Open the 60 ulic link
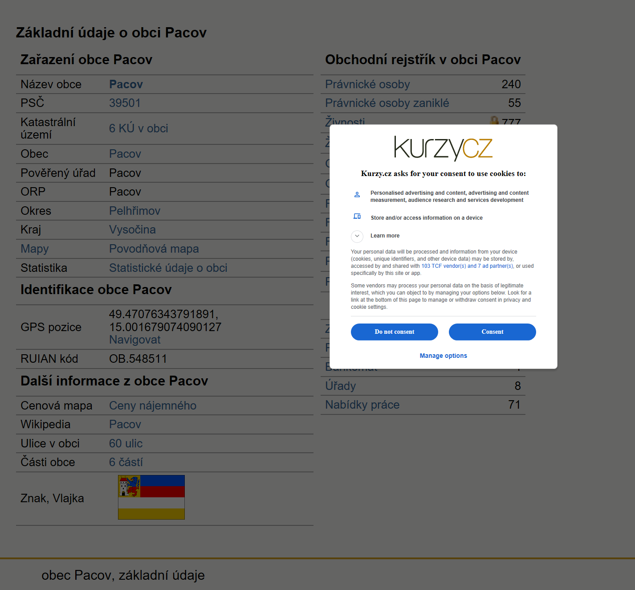This screenshot has height=590, width=635. [126, 443]
